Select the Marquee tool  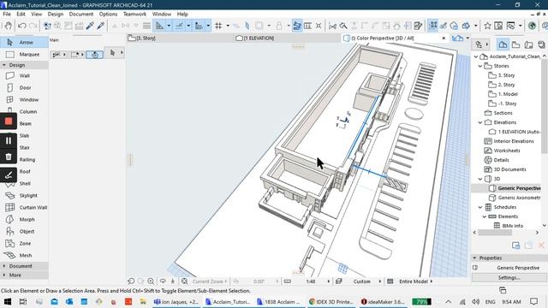coord(24,55)
